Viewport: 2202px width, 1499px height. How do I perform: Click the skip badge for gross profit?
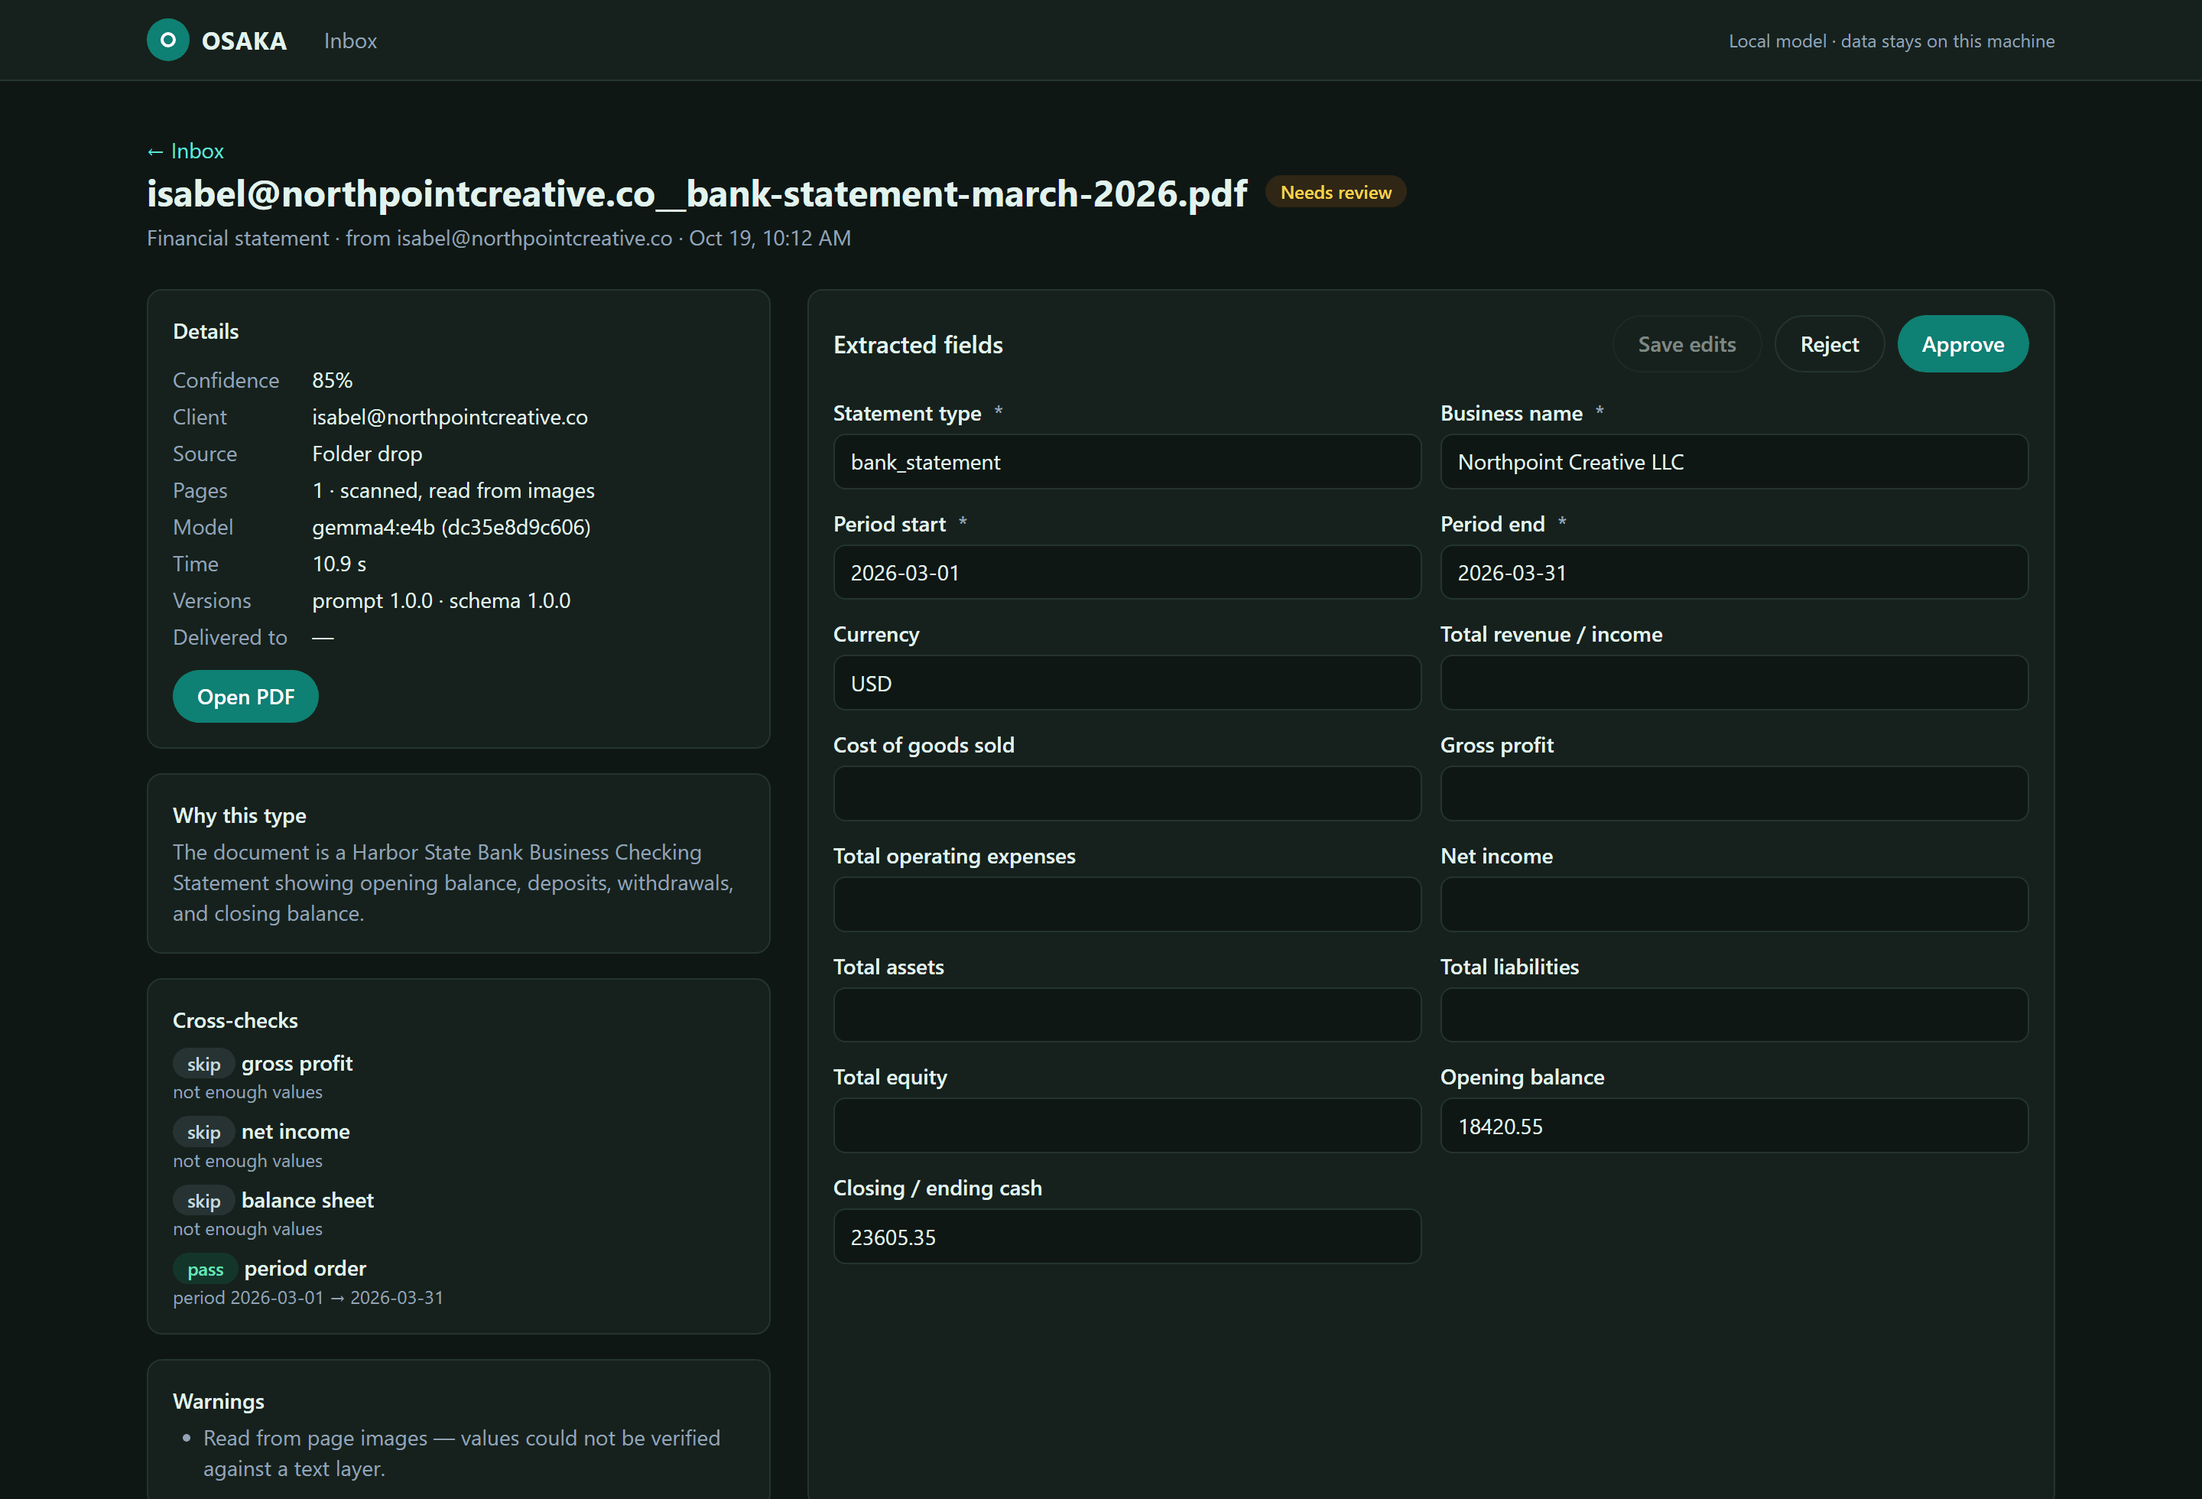(x=203, y=1064)
